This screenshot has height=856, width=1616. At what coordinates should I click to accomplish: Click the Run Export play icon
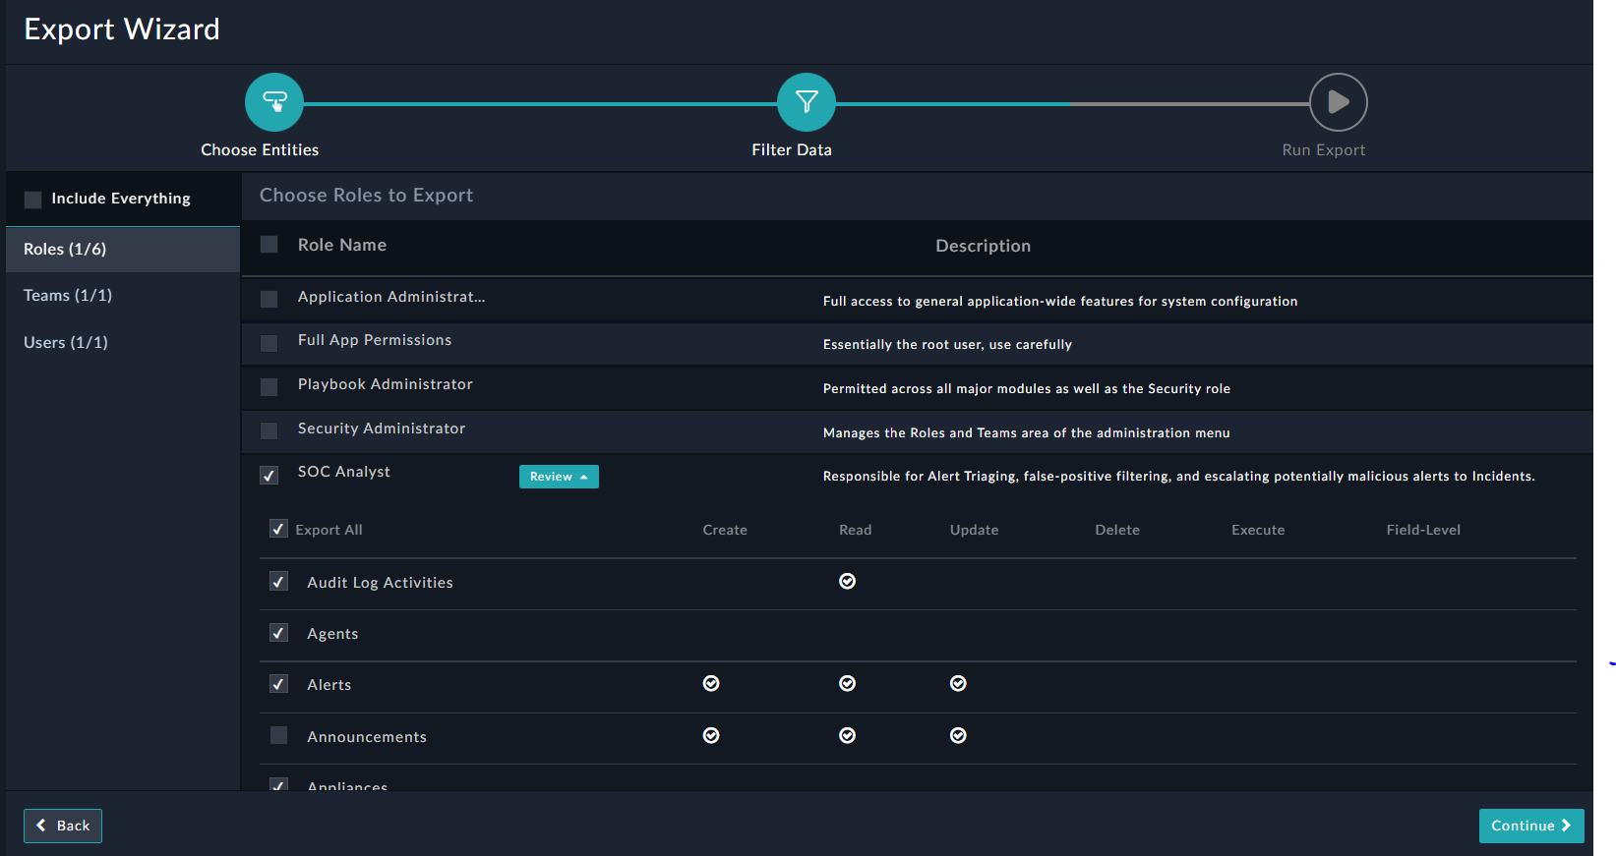[1339, 102]
